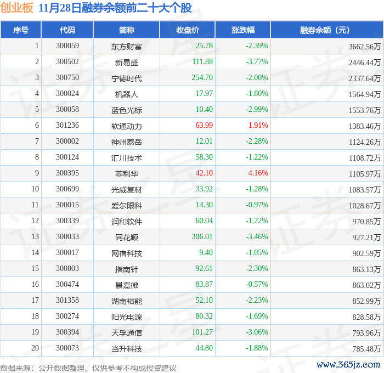Select stock name 当升科技
384x373 pixels.
pyautogui.click(x=127, y=349)
